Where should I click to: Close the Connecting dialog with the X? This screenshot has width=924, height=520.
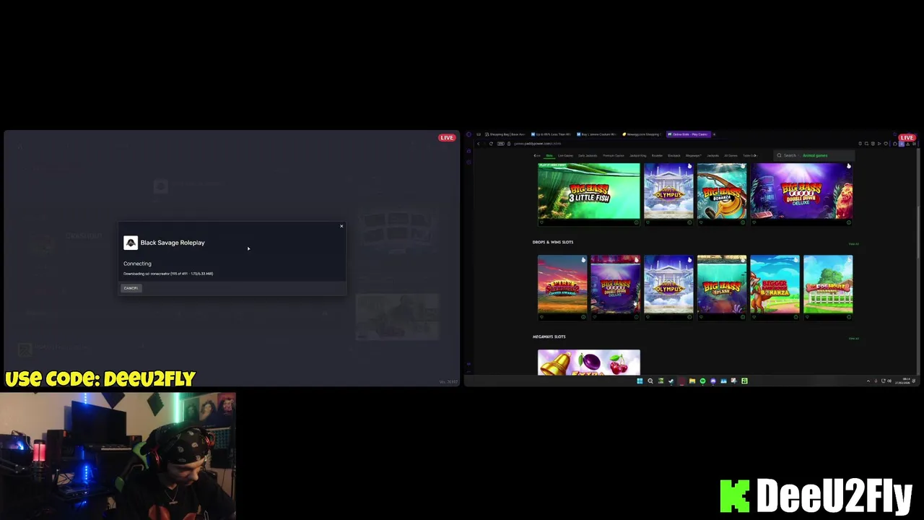point(341,226)
